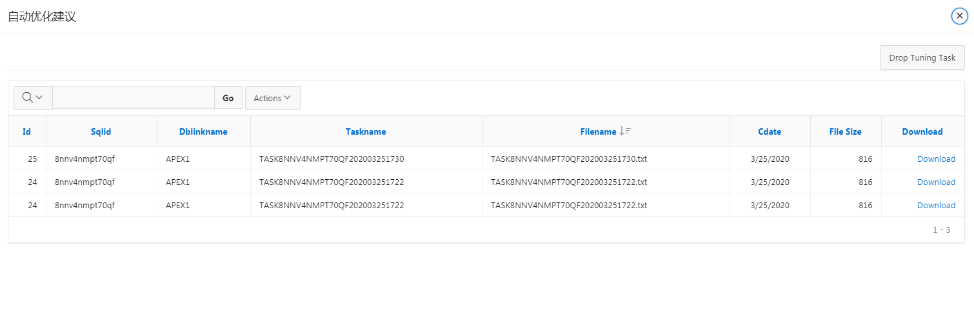Click the Dblinkname column header
974x330 pixels.
(203, 131)
